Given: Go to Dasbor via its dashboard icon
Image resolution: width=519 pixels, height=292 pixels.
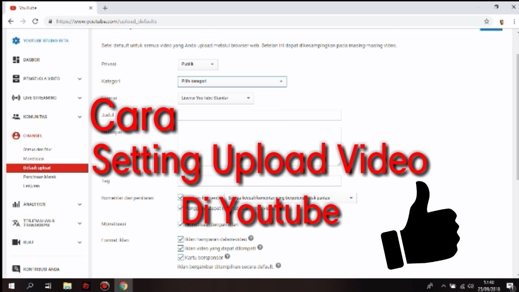Looking at the screenshot, I should (16, 60).
